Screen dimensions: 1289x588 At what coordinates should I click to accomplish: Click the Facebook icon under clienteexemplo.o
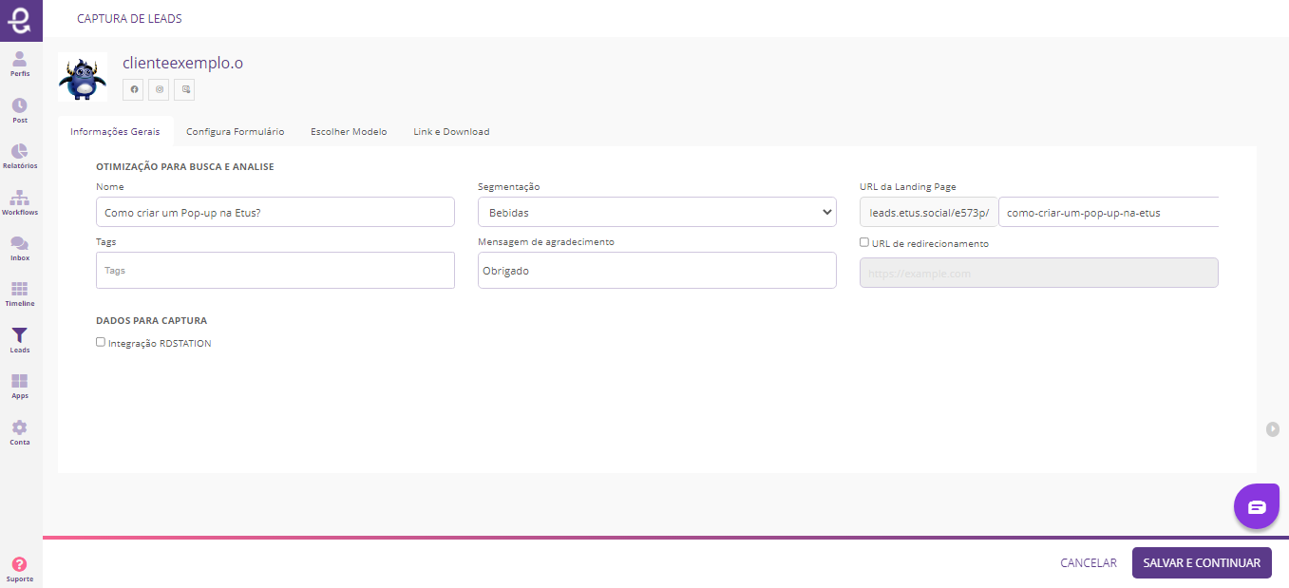tap(134, 89)
